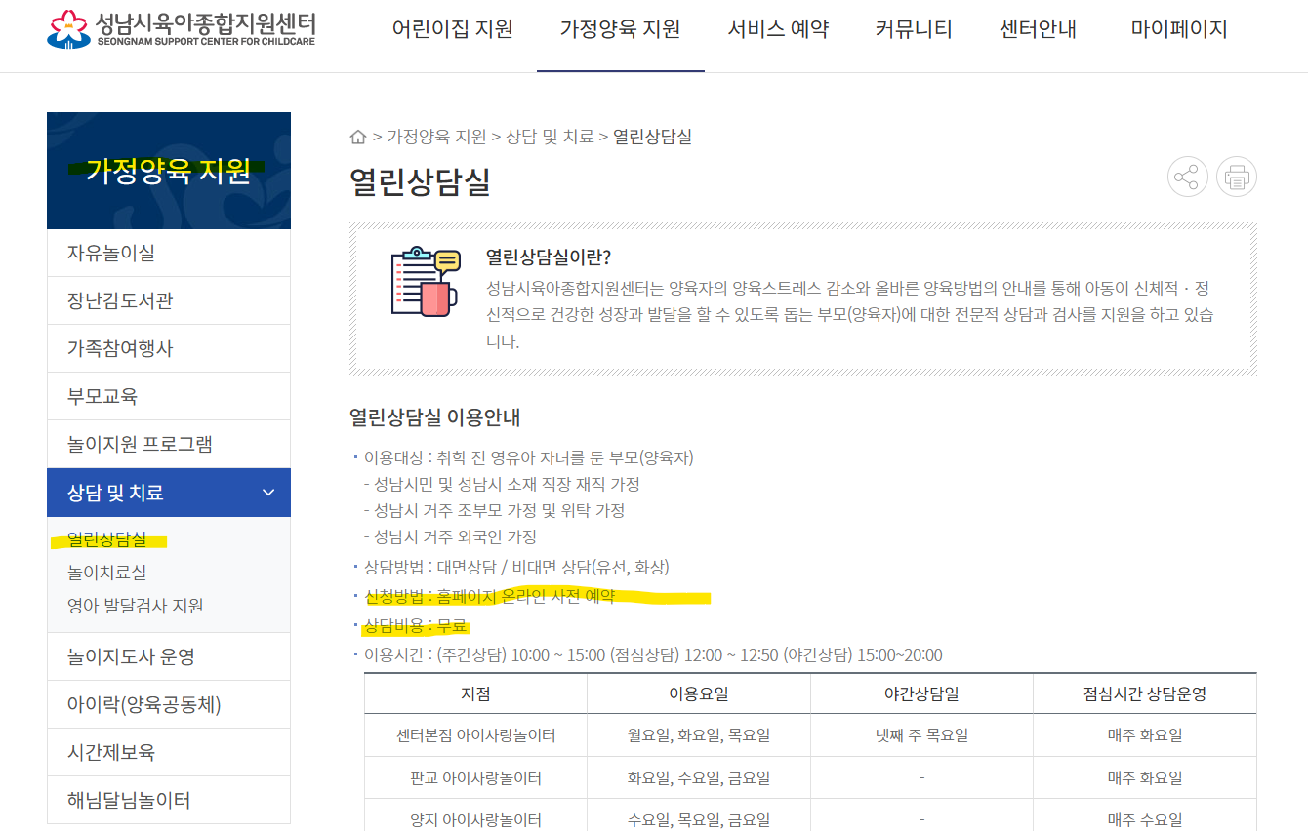Open the 어린이집 지원 top menu

tap(452, 29)
